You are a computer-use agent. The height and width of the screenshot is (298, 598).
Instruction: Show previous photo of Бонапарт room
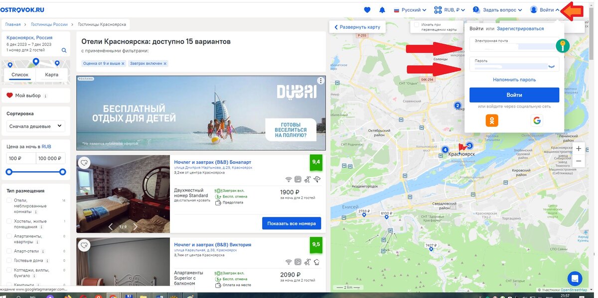point(111,227)
